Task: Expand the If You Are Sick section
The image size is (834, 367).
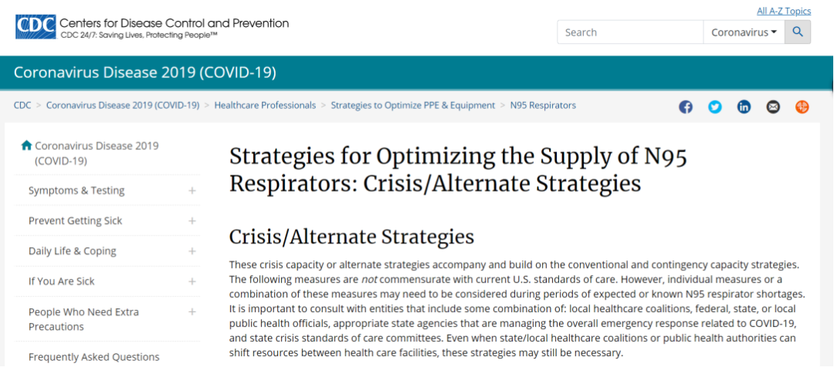Action: pyautogui.click(x=192, y=281)
